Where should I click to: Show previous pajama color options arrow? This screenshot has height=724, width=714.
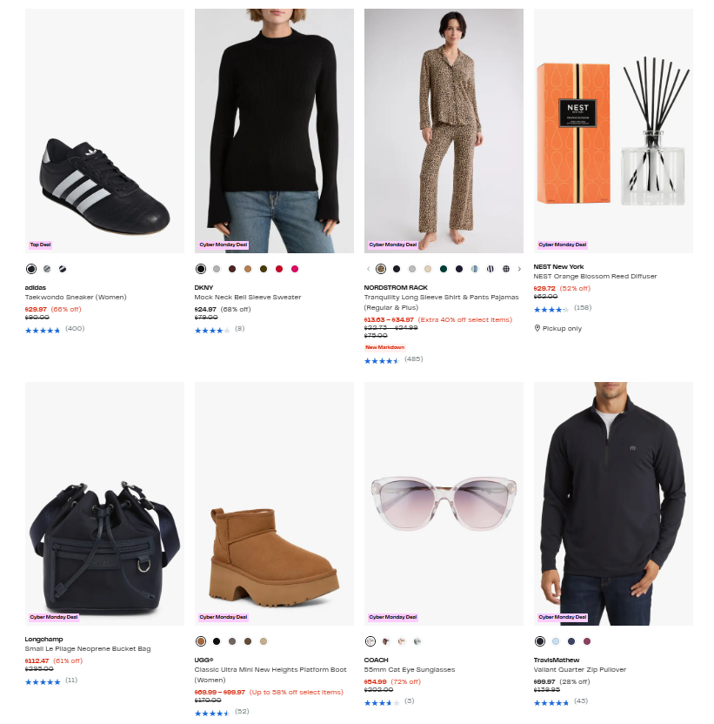coord(368,269)
